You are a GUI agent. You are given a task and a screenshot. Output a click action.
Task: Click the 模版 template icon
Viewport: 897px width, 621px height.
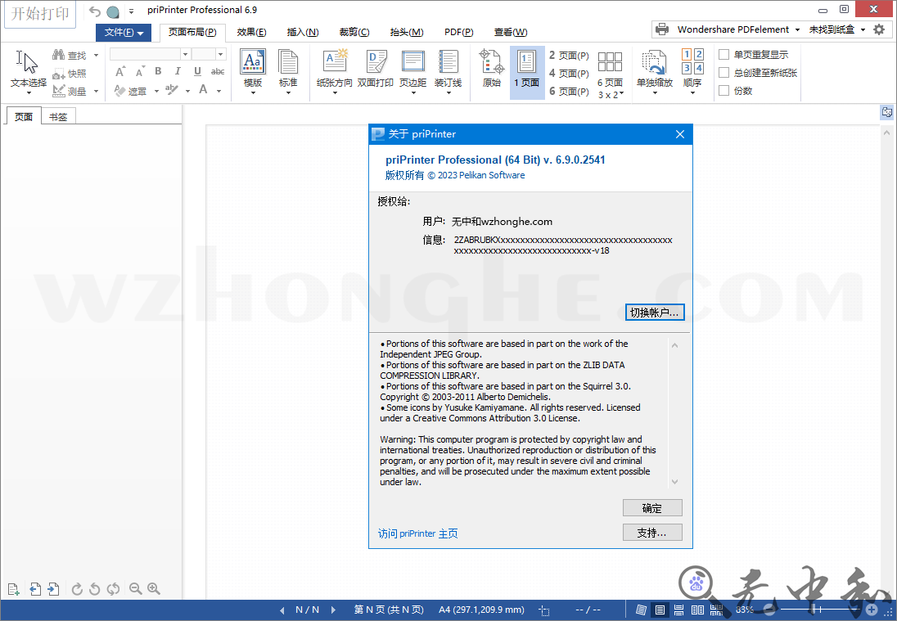pos(253,69)
